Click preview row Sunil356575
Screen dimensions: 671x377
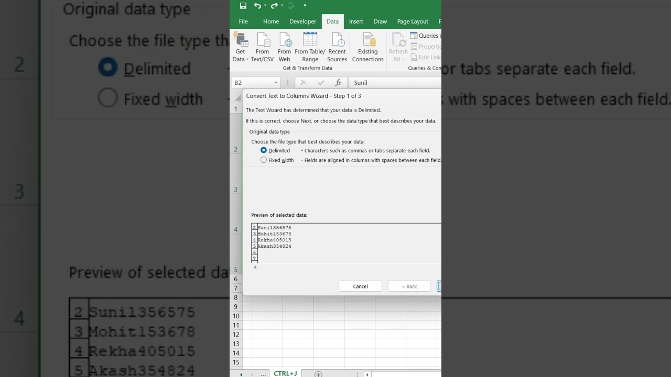tap(274, 228)
